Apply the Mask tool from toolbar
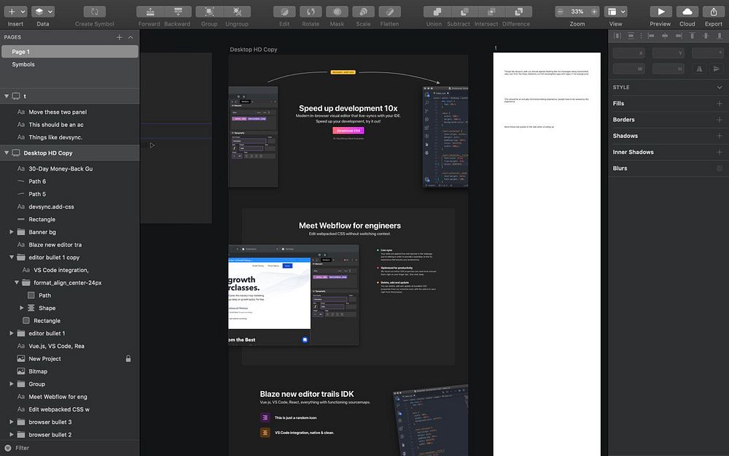Image resolution: width=729 pixels, height=456 pixels. pos(337,12)
